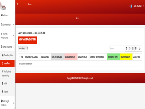Image resolution: width=145 pixels, height=109 pixels.
Task: Focus the table Search field
Action: 117,48
